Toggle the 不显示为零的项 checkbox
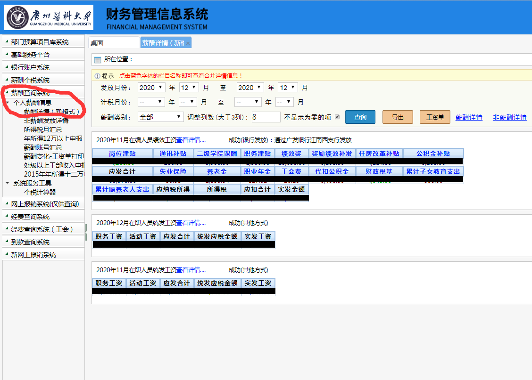 [337, 117]
